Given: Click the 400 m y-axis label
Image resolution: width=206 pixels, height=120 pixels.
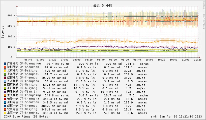Looking at the screenshot, I should 11,16.
